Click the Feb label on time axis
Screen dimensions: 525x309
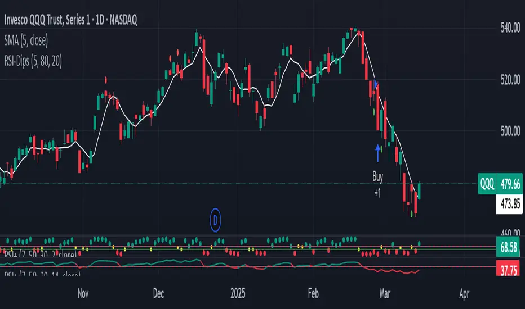coord(313,294)
